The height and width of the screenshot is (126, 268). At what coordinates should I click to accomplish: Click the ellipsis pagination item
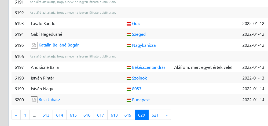coord(34,115)
